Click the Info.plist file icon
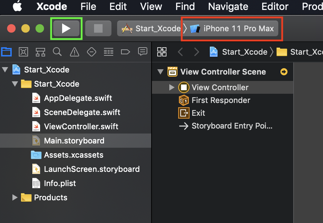The image size is (323, 223). click(x=36, y=183)
